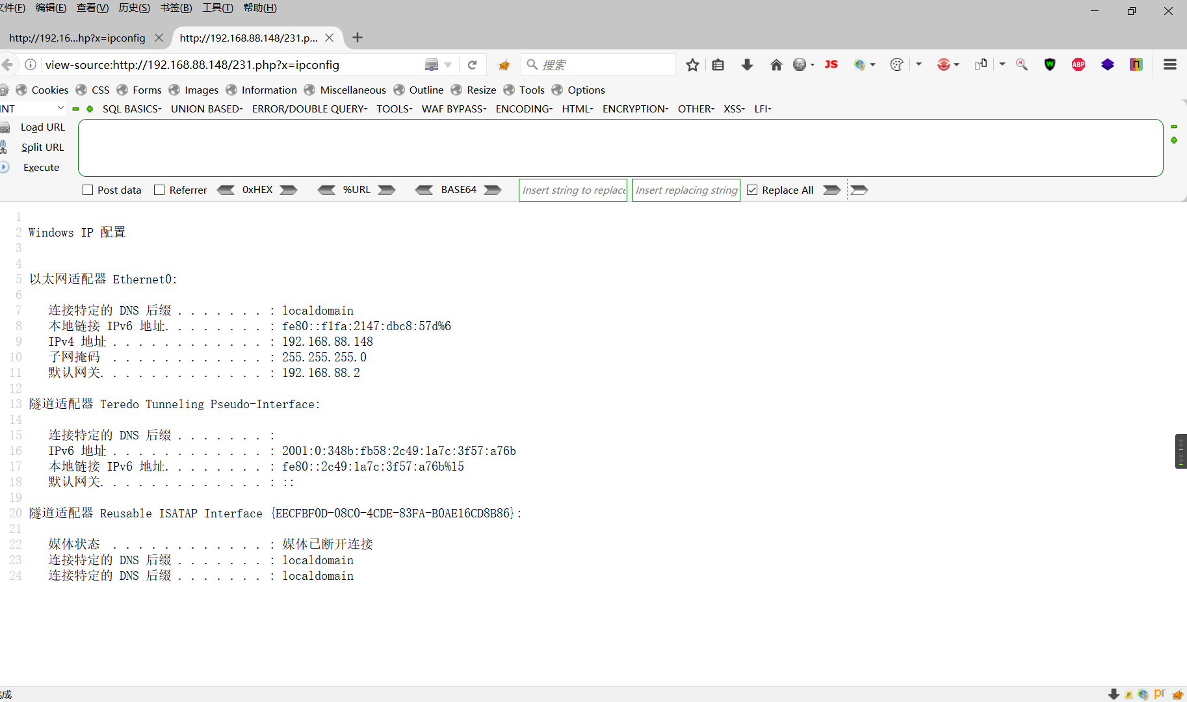Click inside the Insert string to replace field
Image resolution: width=1187 pixels, height=702 pixels.
pos(572,190)
